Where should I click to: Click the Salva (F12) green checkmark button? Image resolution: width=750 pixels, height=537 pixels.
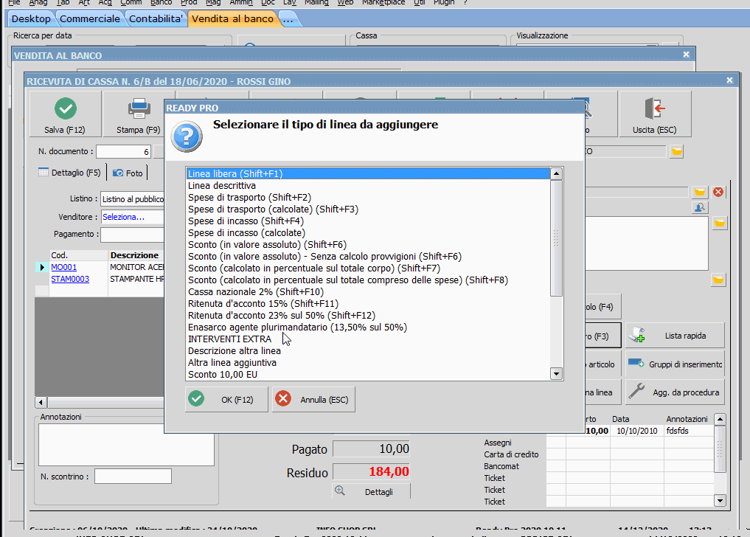(x=66, y=114)
